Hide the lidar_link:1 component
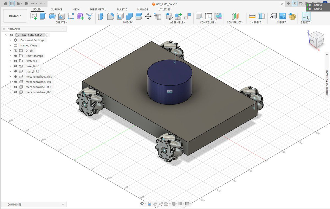The width and height of the screenshot is (330, 209). click(15, 71)
